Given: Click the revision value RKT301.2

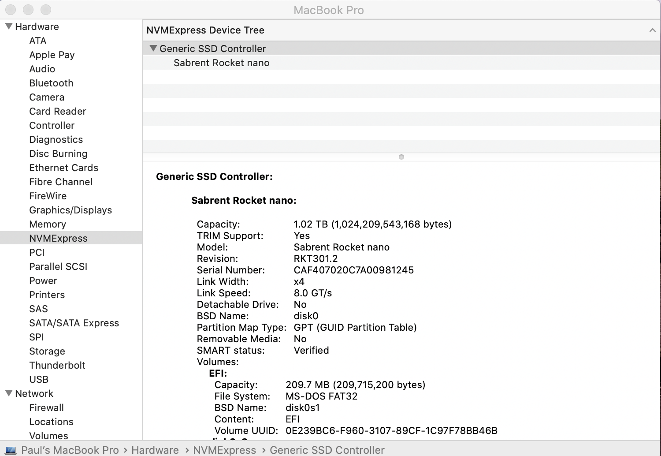Looking at the screenshot, I should pos(316,258).
